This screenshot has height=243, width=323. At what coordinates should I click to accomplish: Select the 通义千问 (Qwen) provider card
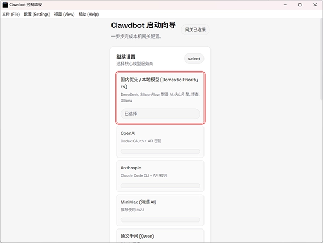(160, 236)
